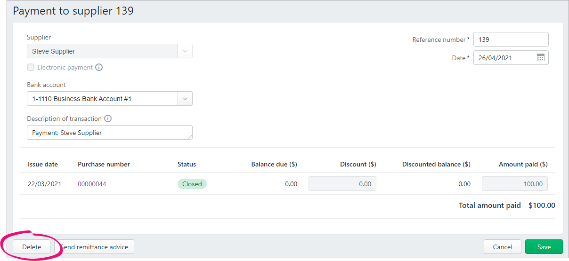Click the Balance due column header
Image resolution: width=569 pixels, height=261 pixels.
[274, 164]
